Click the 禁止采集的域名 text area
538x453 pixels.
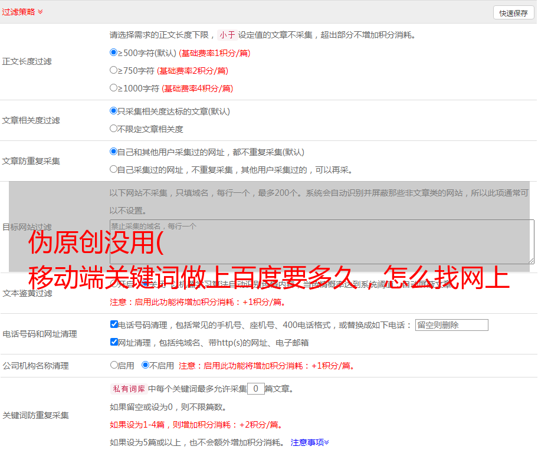click(322, 241)
